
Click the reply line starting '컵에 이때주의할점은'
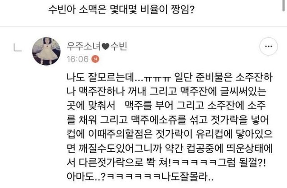click(170, 134)
